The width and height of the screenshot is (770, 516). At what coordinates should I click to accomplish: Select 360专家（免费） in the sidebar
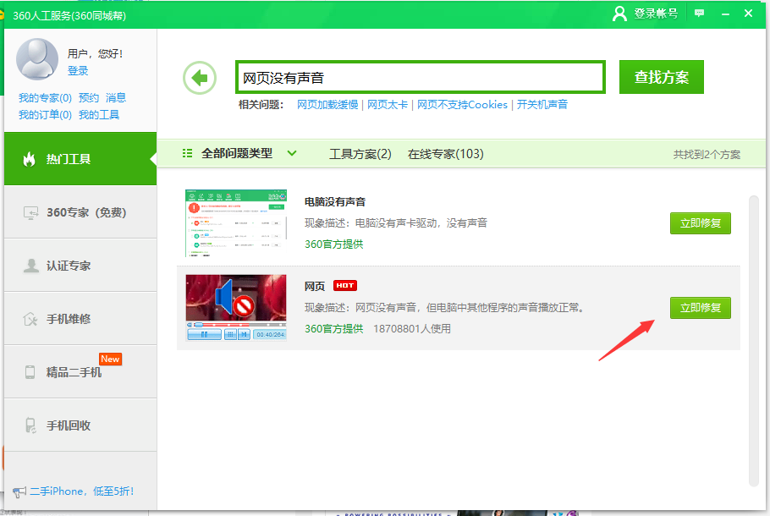tap(80, 212)
